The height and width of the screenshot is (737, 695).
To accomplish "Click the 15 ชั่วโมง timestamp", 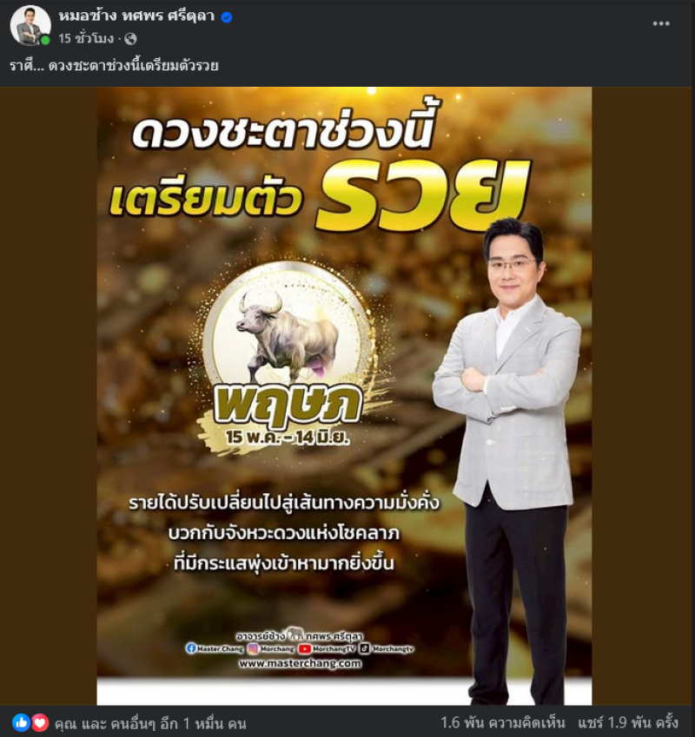I will pos(86,38).
